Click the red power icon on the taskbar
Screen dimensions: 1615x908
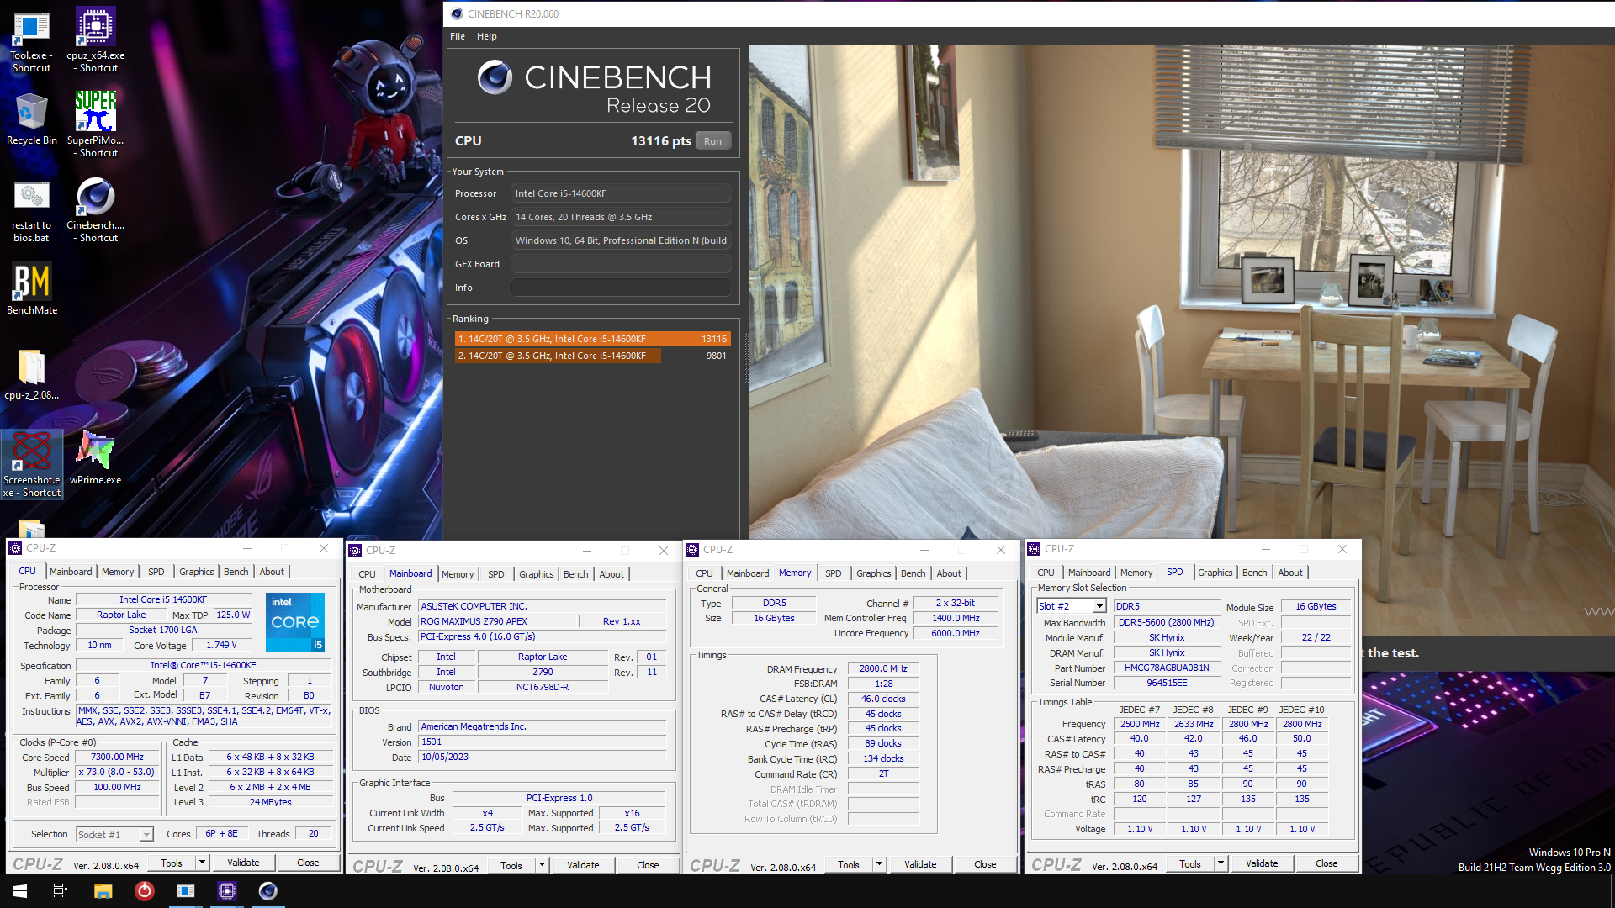click(145, 890)
